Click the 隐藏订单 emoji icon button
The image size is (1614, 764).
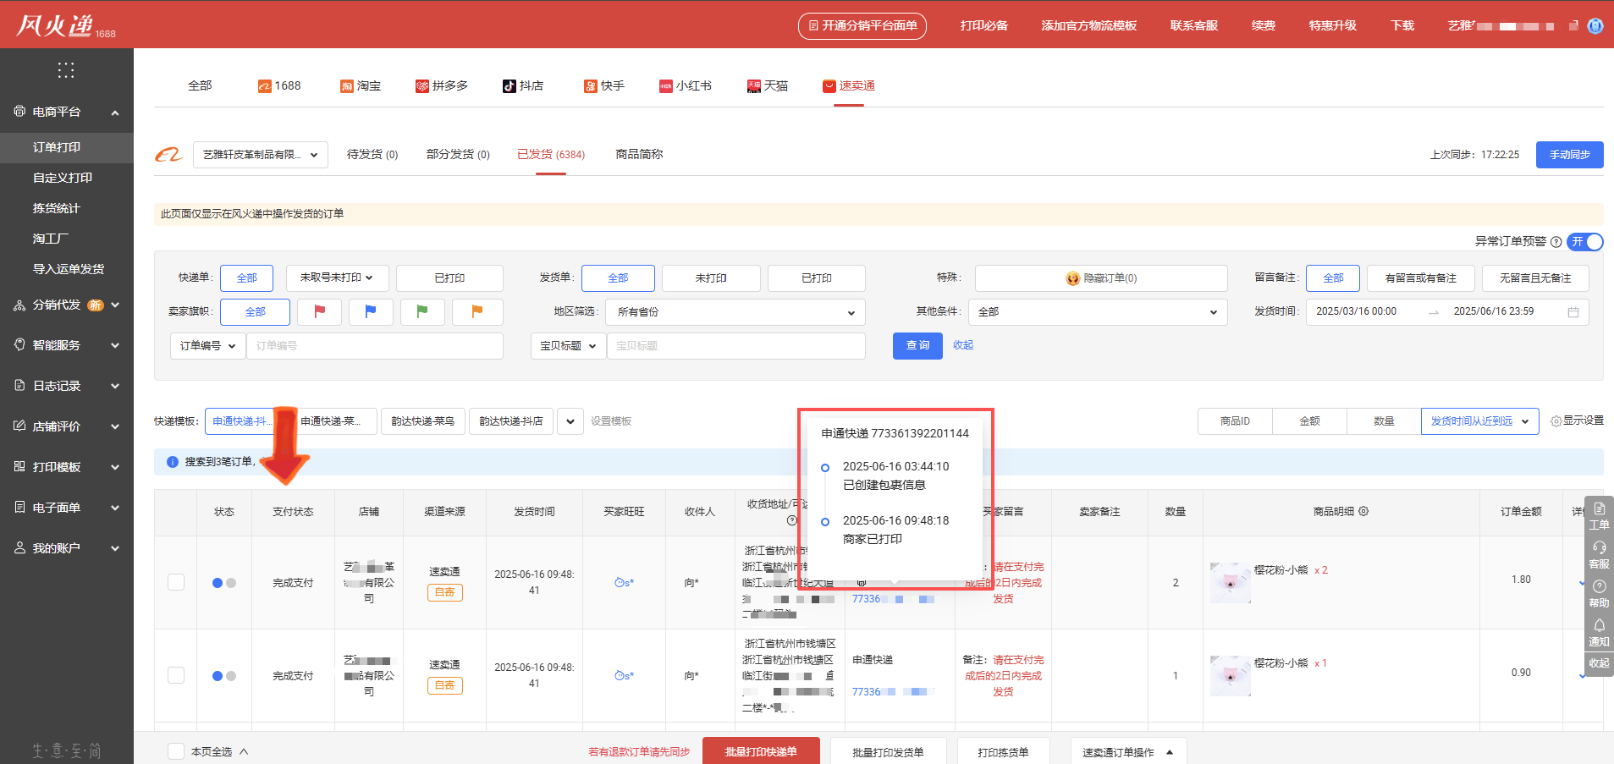point(1073,278)
